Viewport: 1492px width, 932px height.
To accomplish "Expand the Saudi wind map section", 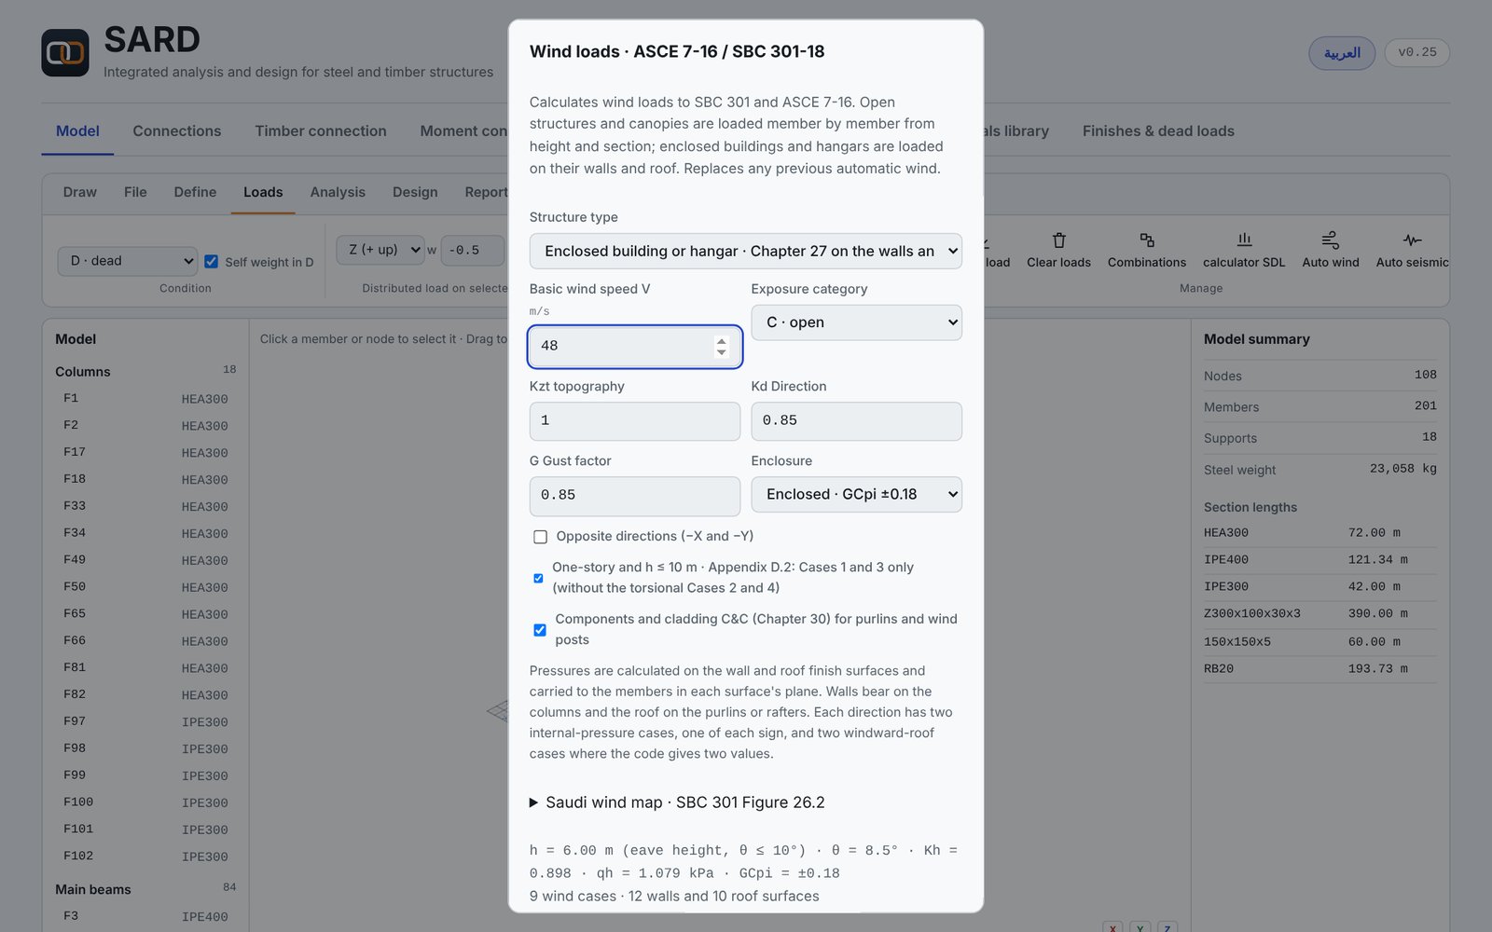I will [677, 802].
